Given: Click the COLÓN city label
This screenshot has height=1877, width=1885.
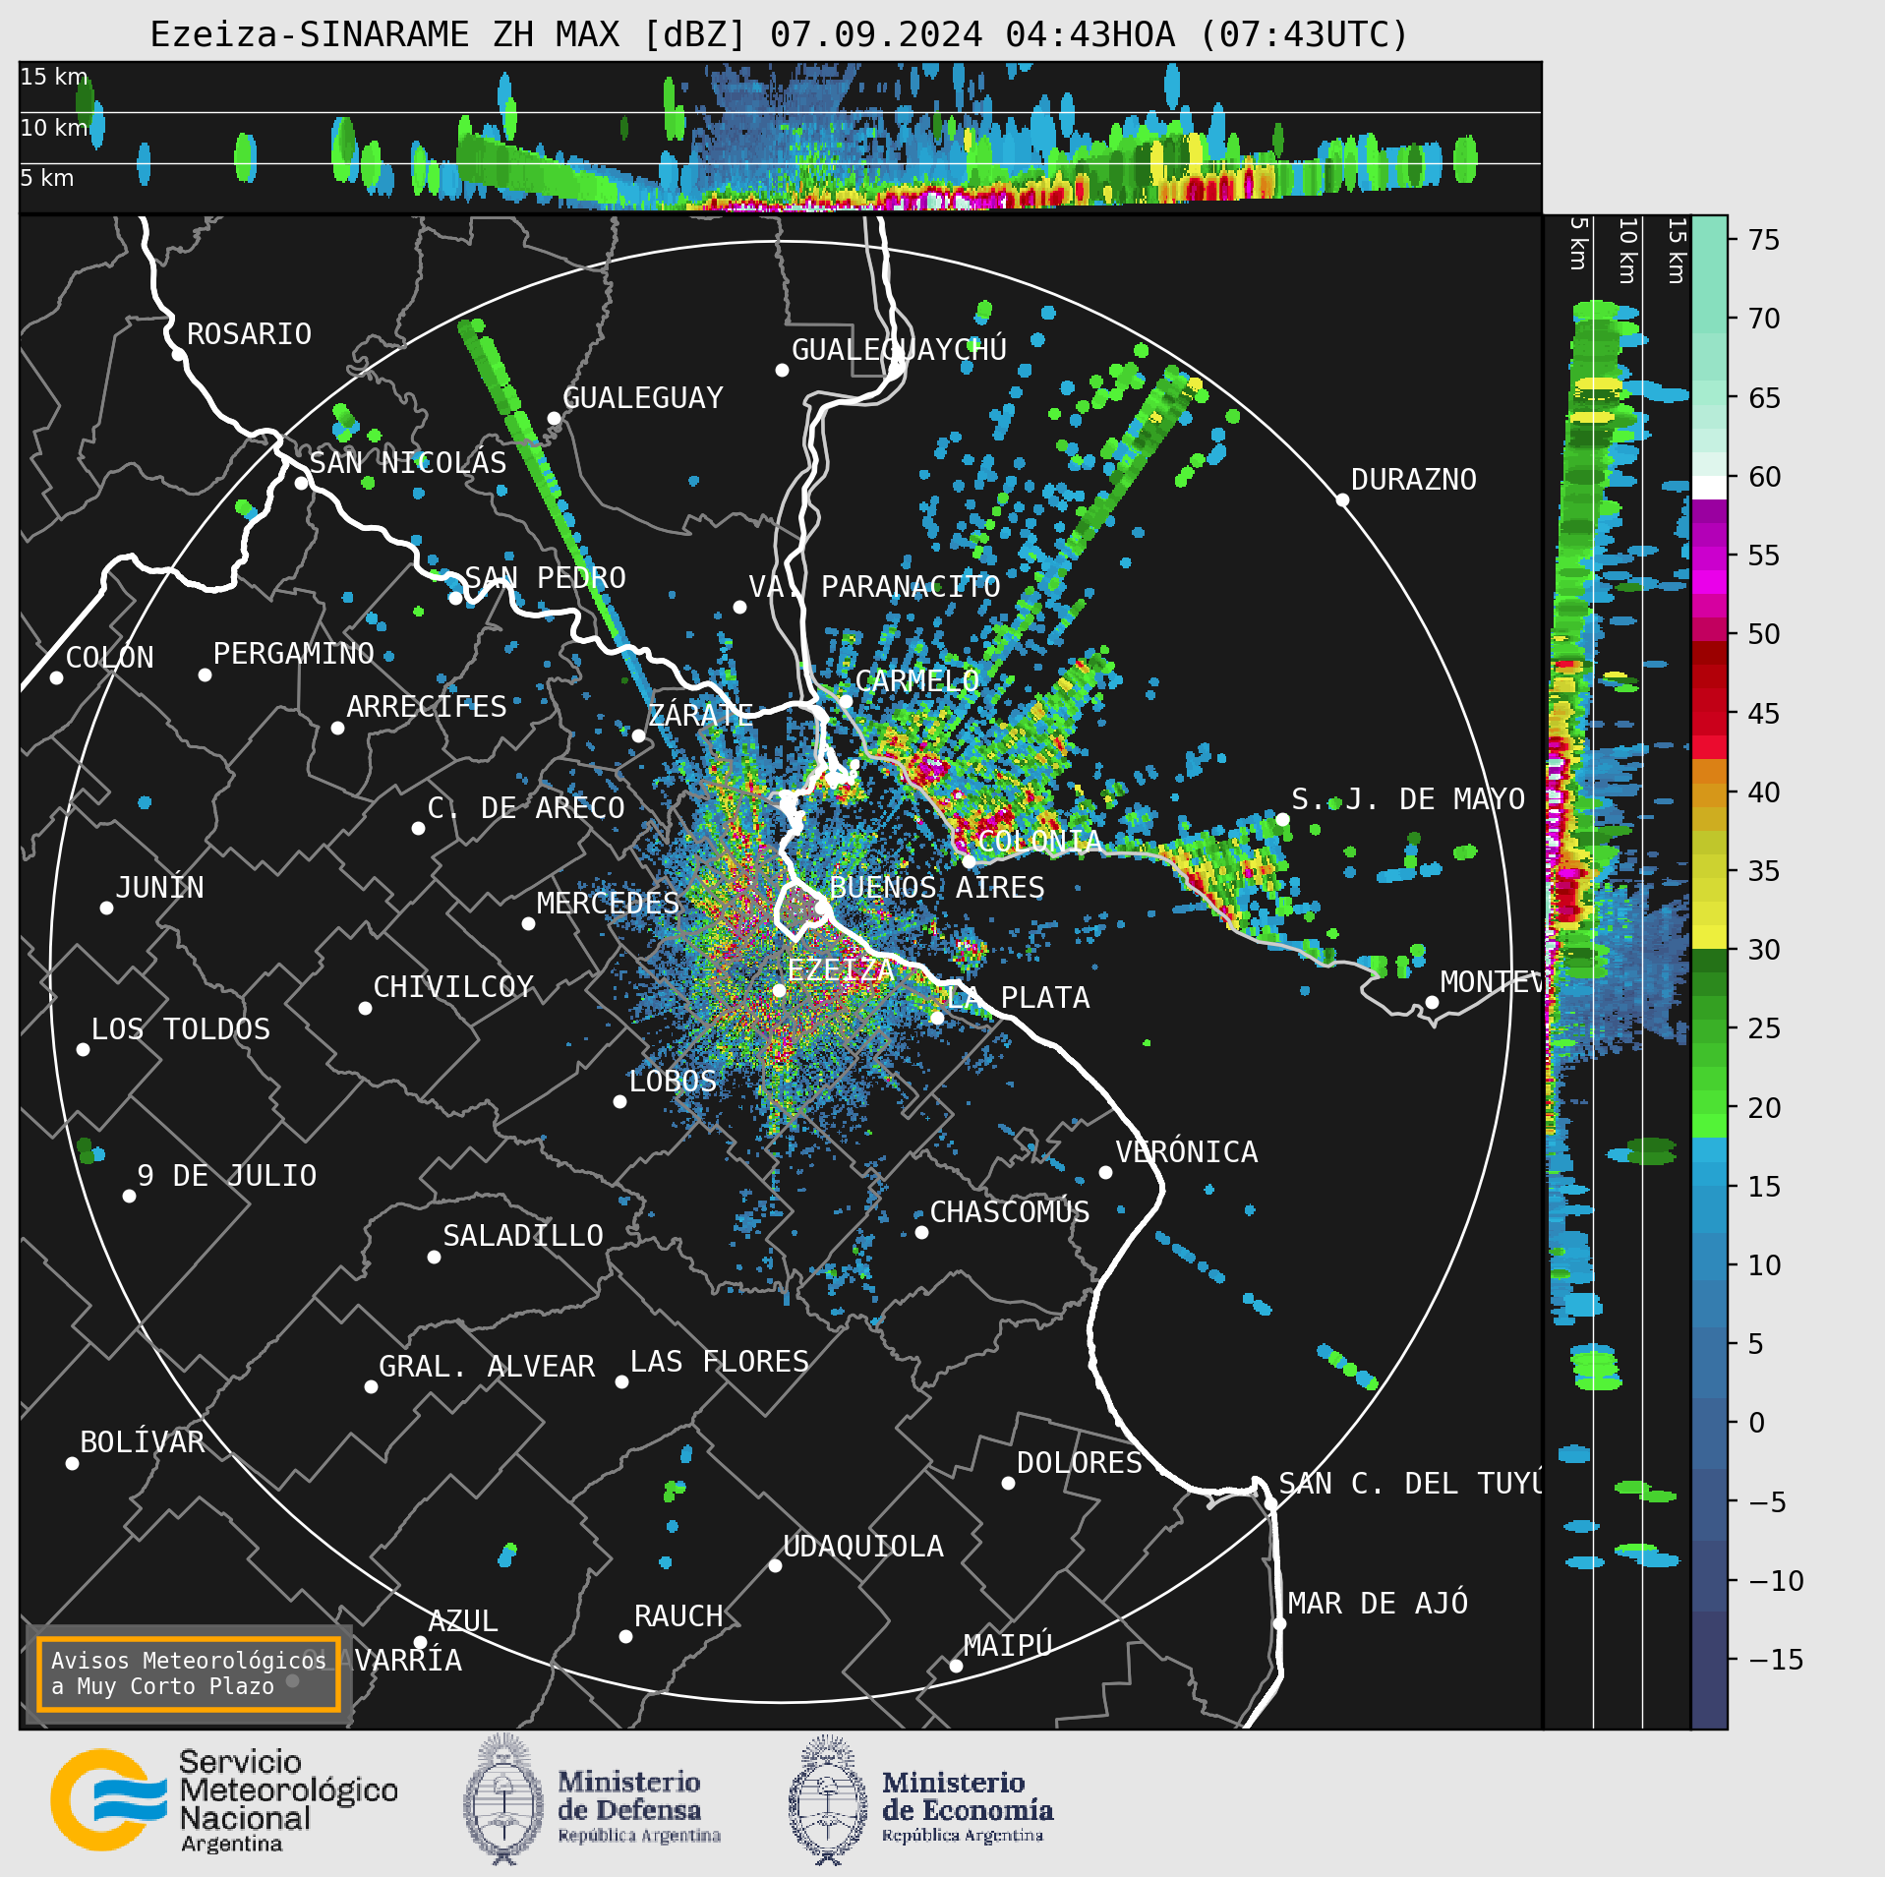Looking at the screenshot, I should click(109, 657).
